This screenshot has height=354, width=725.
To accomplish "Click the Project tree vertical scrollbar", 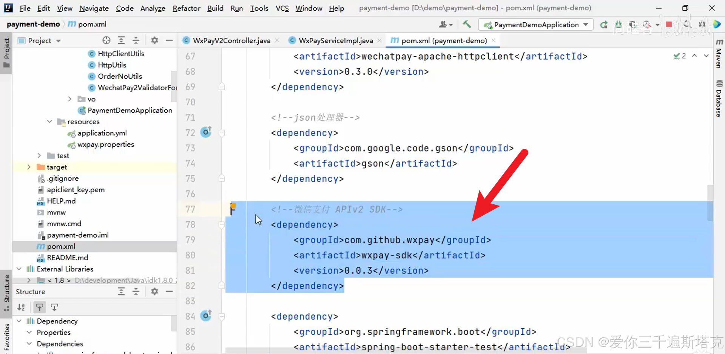I will tap(174, 86).
